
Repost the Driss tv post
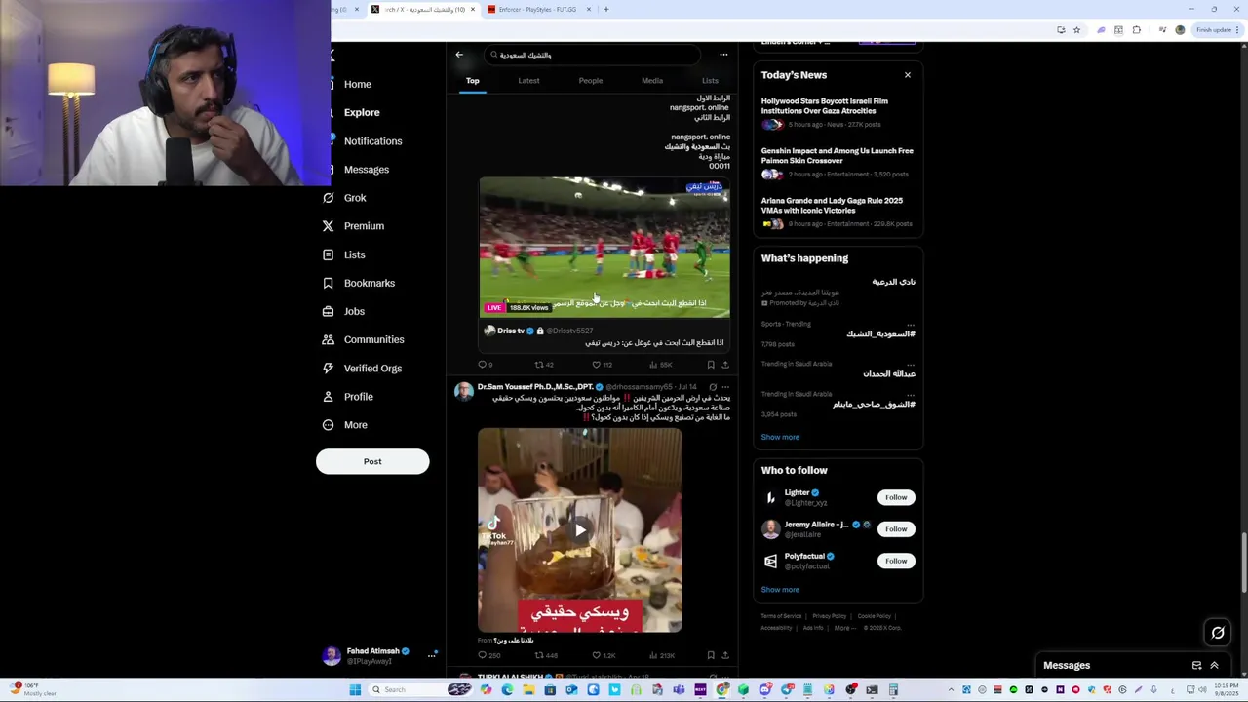pyautogui.click(x=539, y=365)
